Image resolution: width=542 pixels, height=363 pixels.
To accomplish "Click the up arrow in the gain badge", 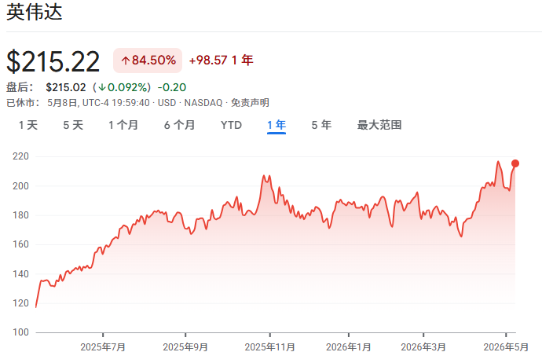I will (x=125, y=60).
